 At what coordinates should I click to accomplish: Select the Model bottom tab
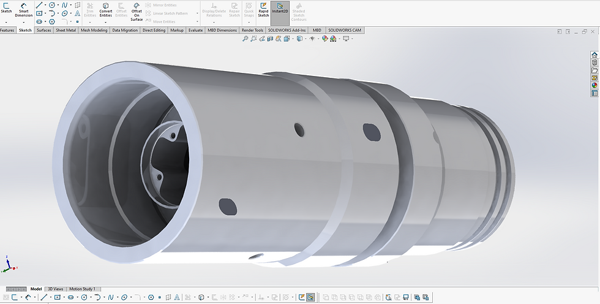click(x=36, y=289)
